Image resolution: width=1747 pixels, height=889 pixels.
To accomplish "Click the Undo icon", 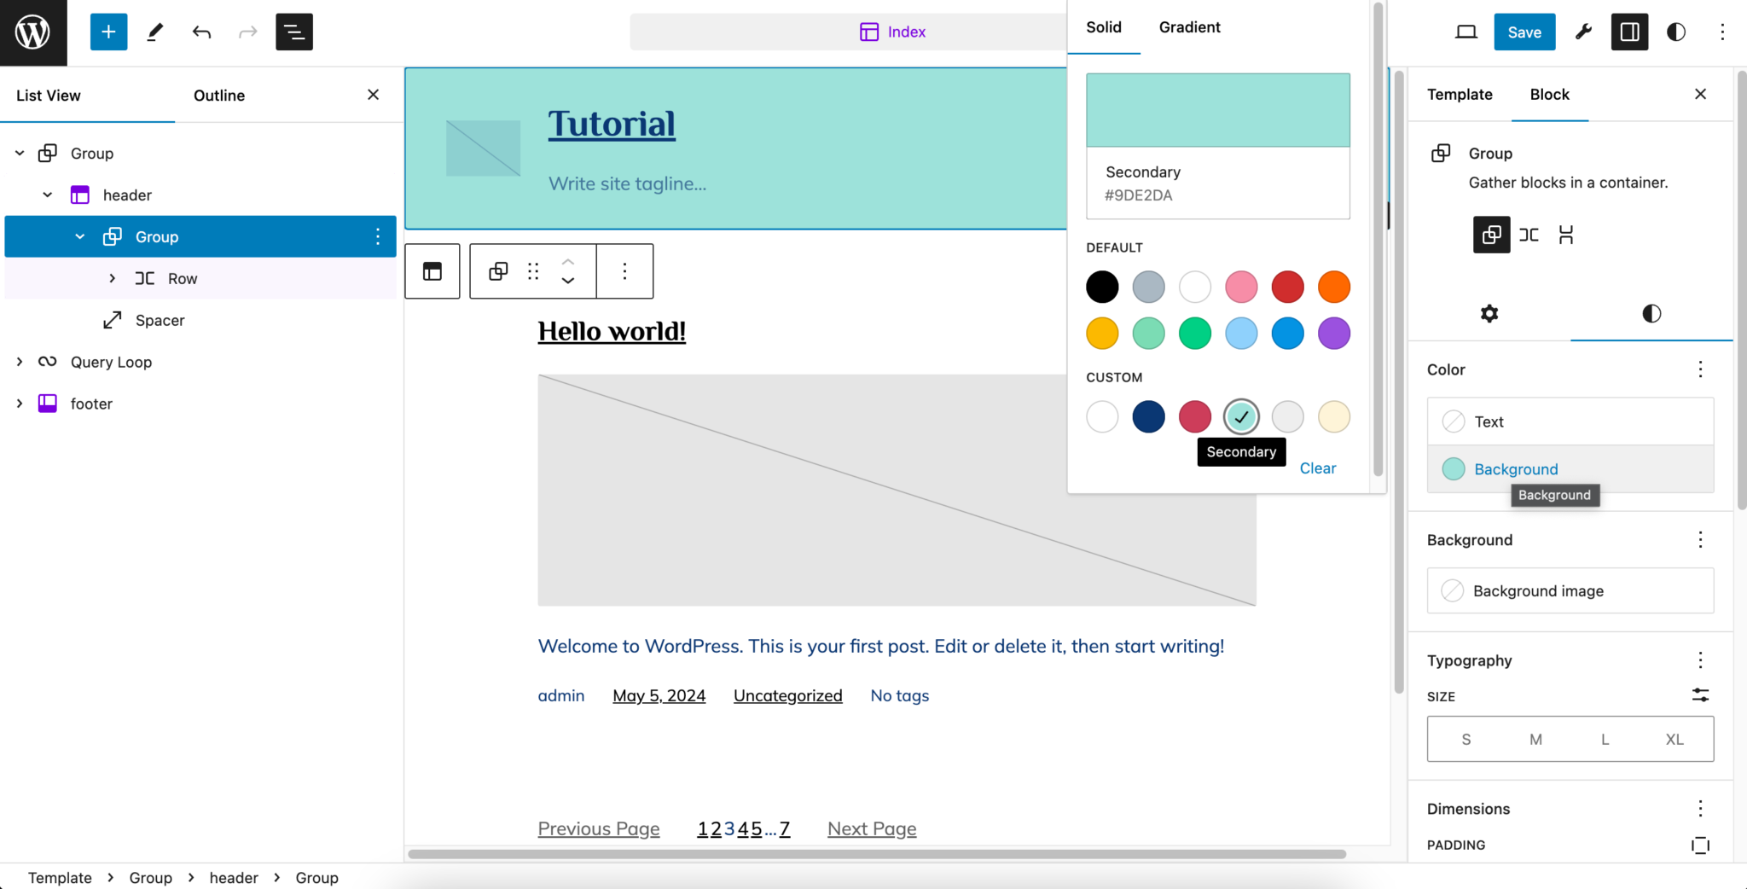I will 202,32.
